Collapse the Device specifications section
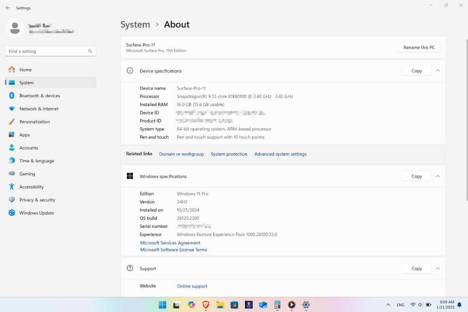The height and width of the screenshot is (312, 468). click(438, 71)
